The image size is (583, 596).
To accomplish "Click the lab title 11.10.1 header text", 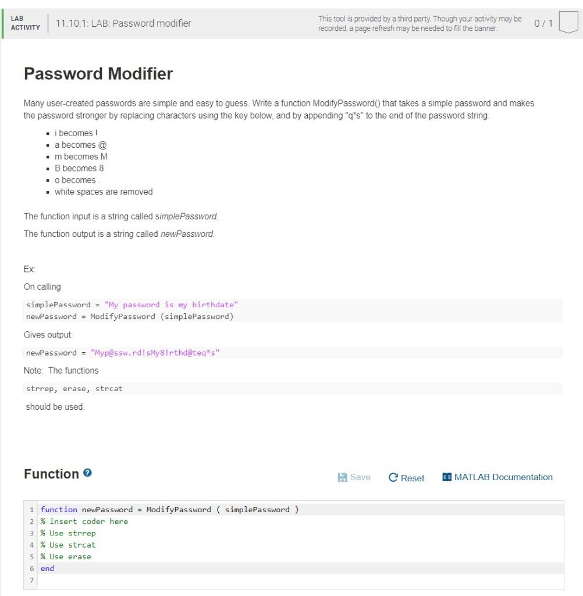I will [123, 24].
